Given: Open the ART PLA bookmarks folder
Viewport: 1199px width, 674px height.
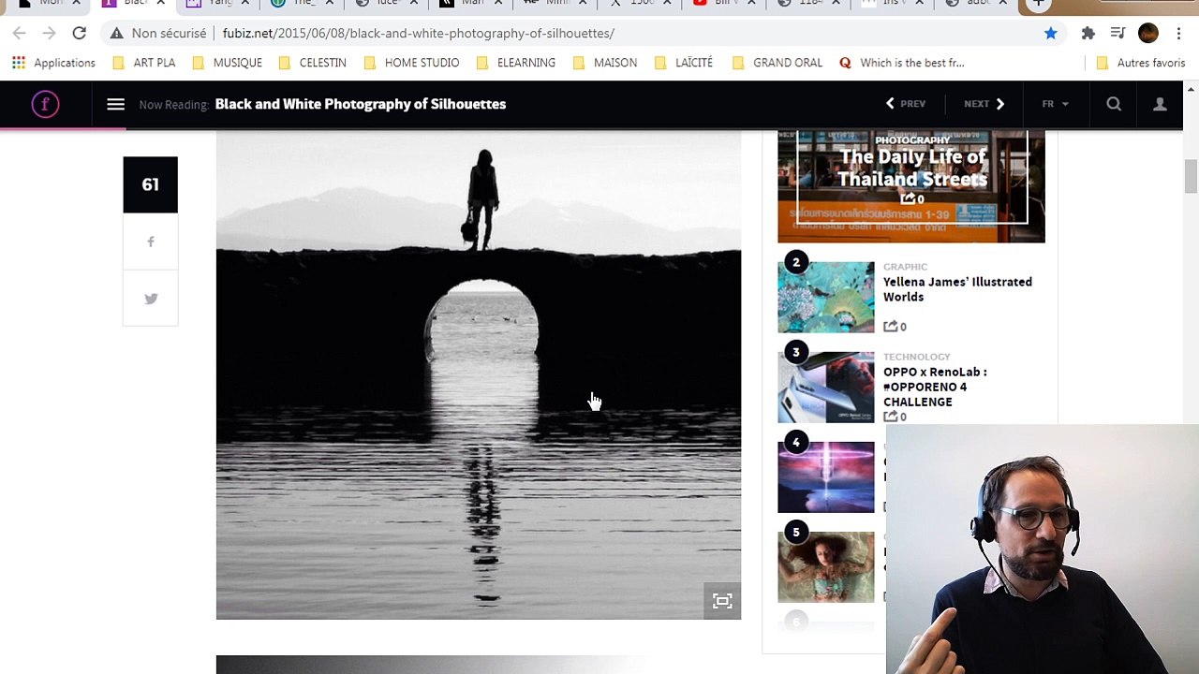Looking at the screenshot, I should pyautogui.click(x=143, y=63).
